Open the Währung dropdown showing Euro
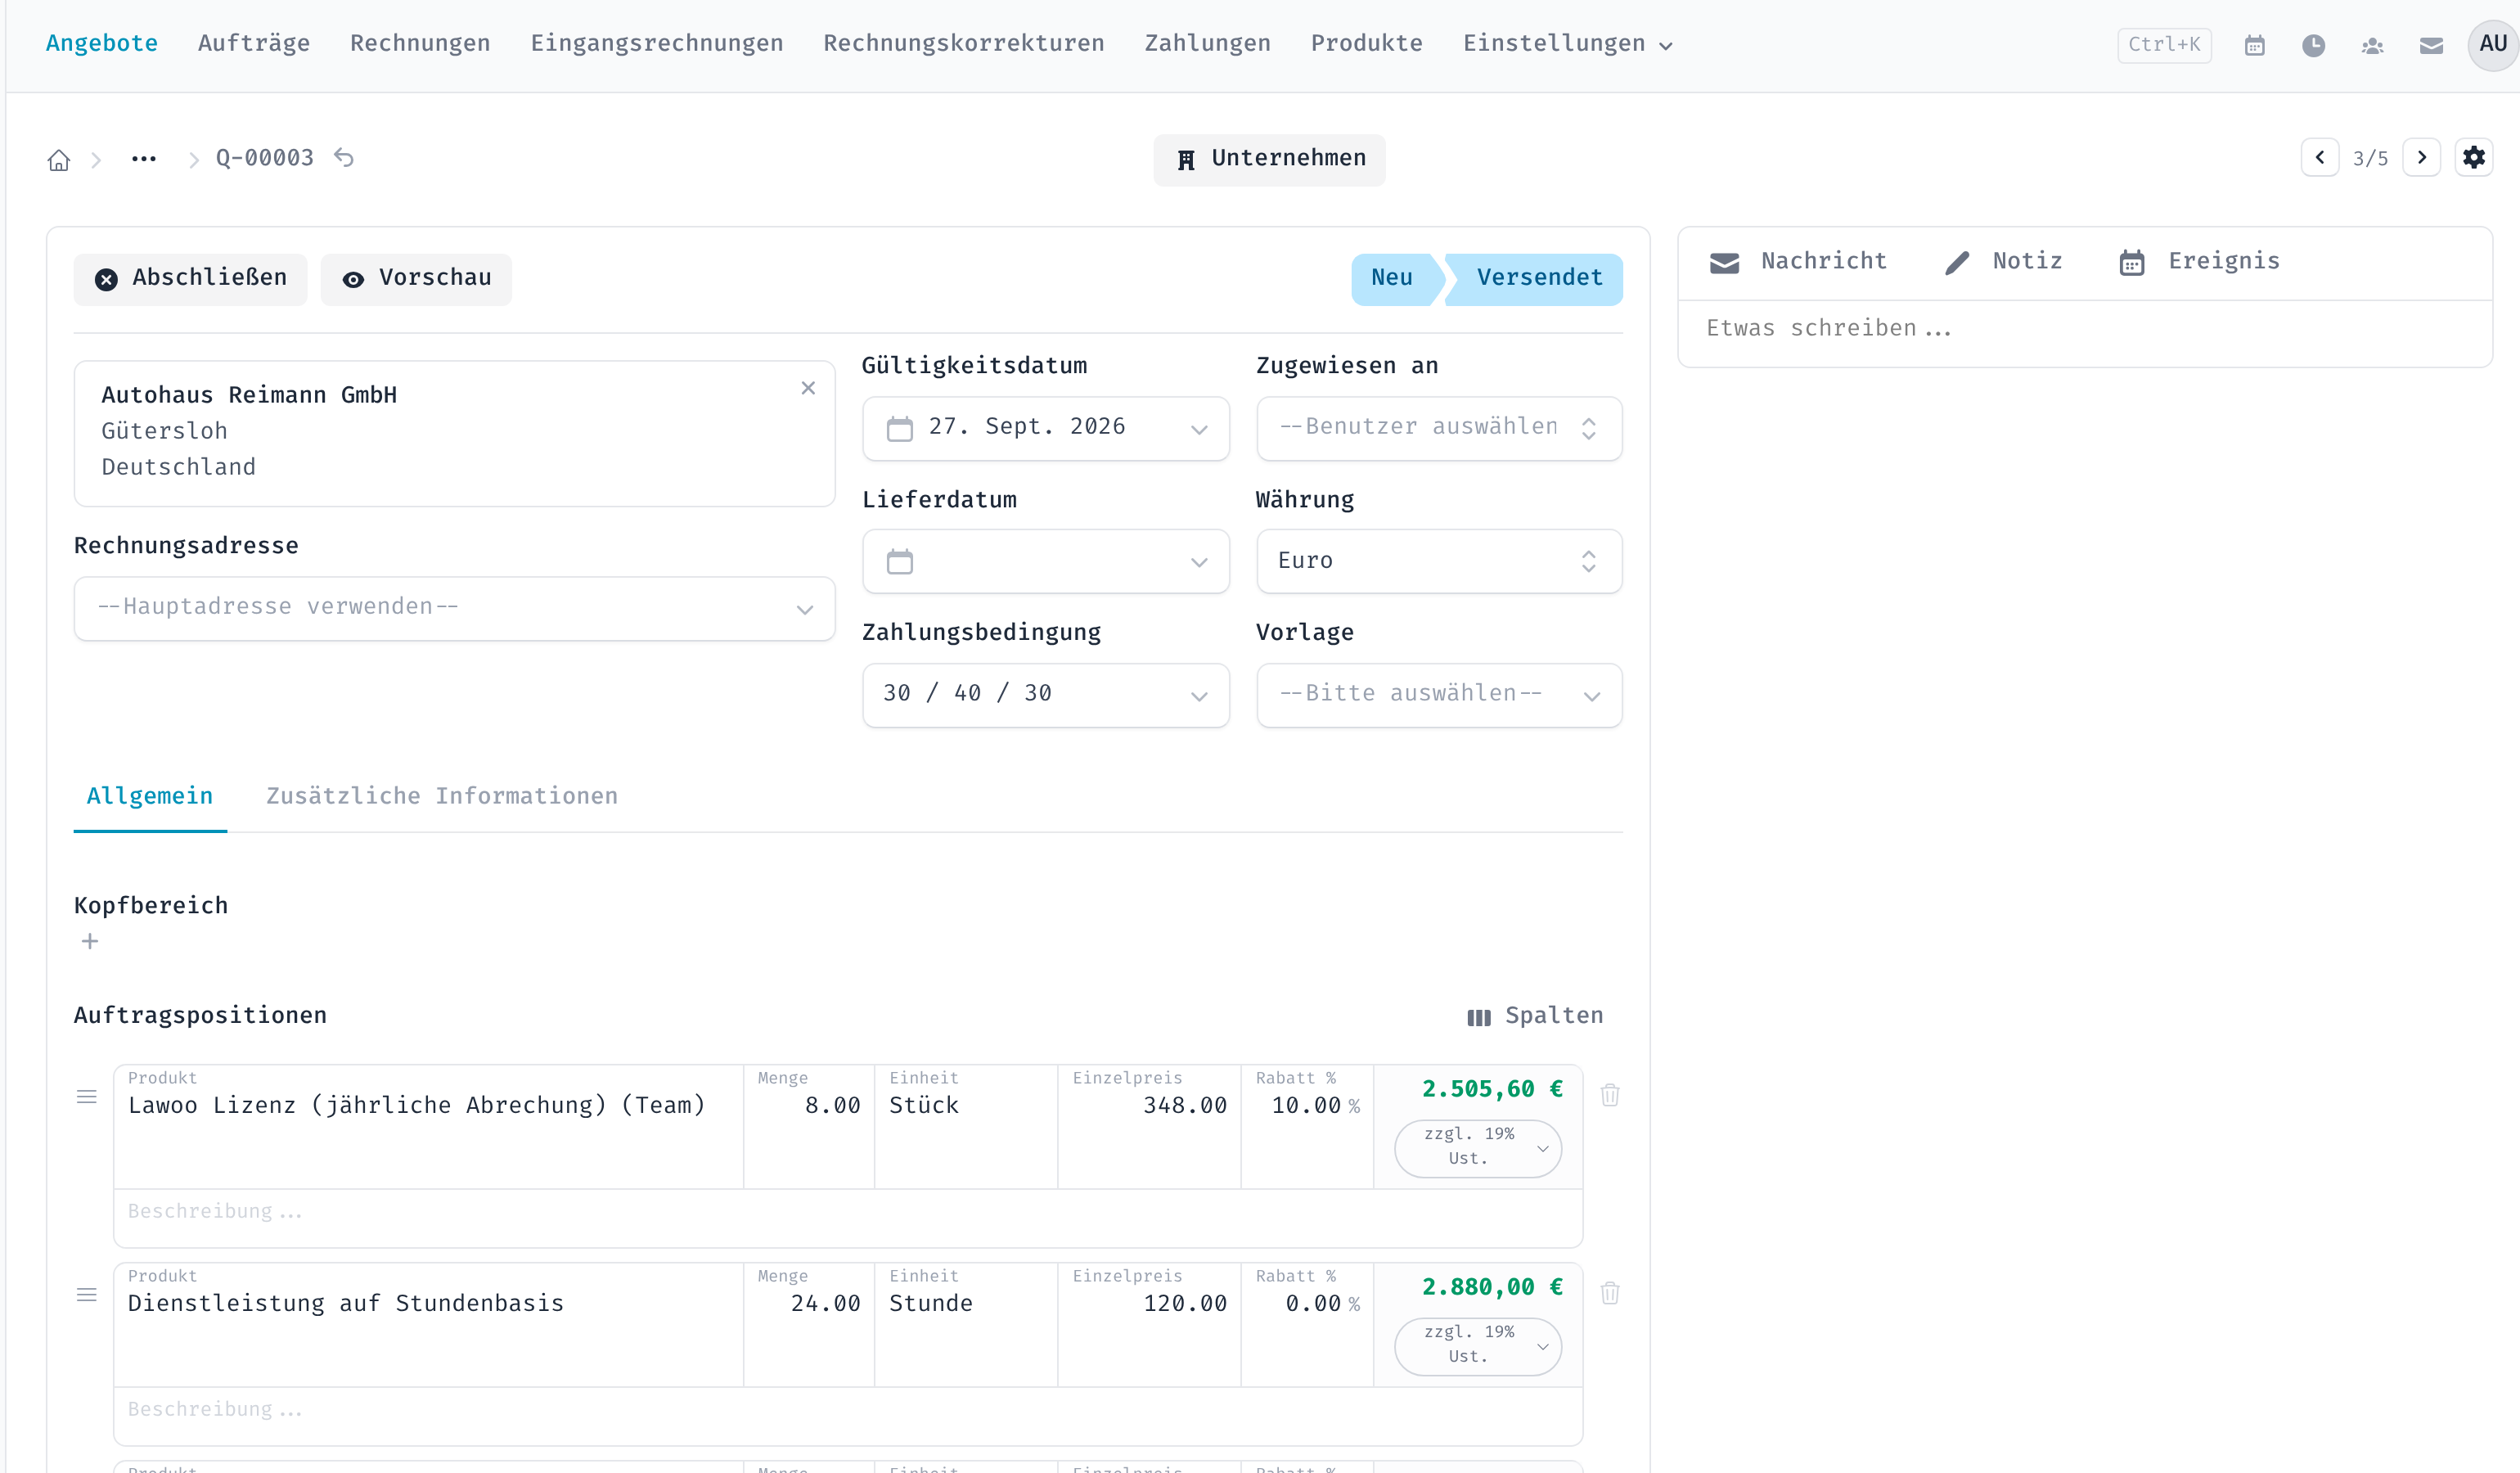The width and height of the screenshot is (2520, 1473). (x=1439, y=561)
